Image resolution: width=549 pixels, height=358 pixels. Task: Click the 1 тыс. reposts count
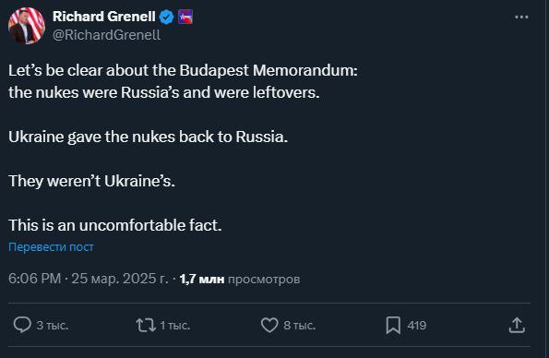(x=175, y=326)
